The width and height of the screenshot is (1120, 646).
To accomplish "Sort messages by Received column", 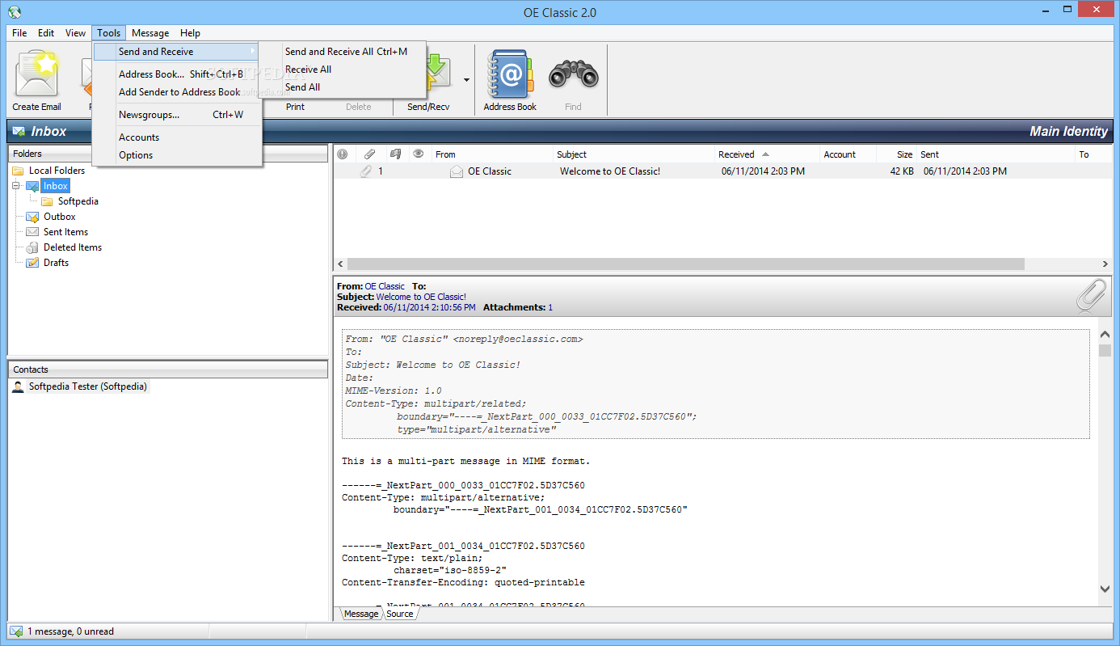I will 736,154.
